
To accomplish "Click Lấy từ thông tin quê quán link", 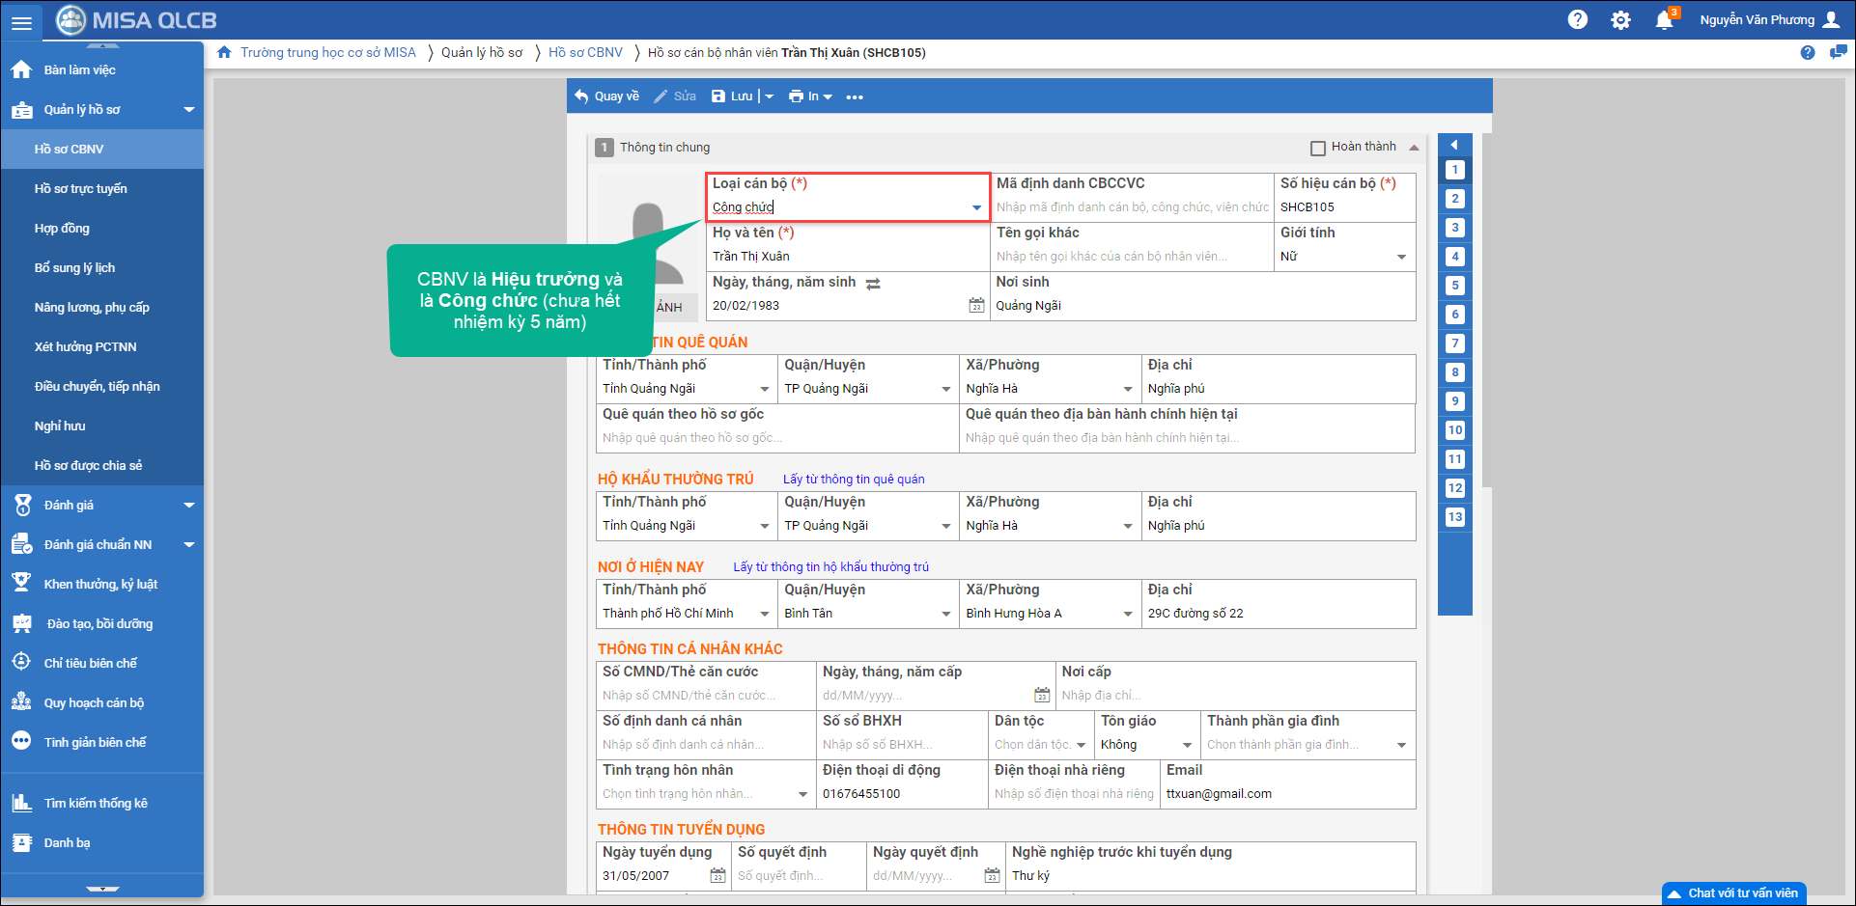I will (853, 480).
